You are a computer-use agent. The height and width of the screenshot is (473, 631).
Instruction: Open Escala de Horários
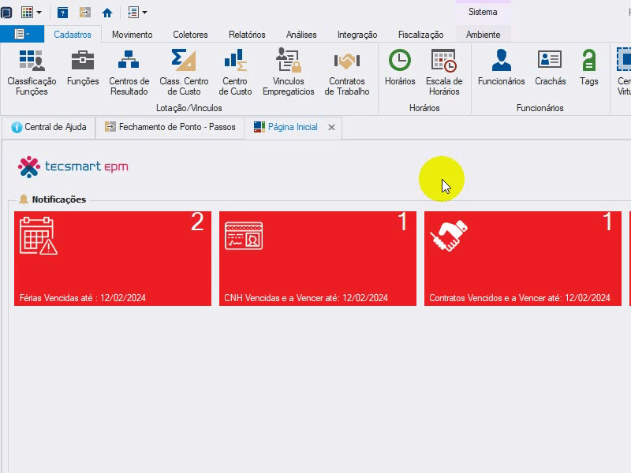click(x=444, y=72)
